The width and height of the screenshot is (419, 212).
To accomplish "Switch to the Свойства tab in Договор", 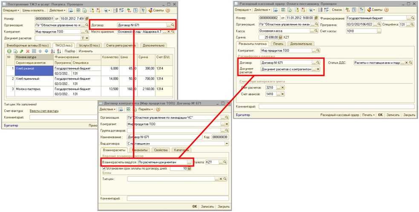I will (161, 150).
